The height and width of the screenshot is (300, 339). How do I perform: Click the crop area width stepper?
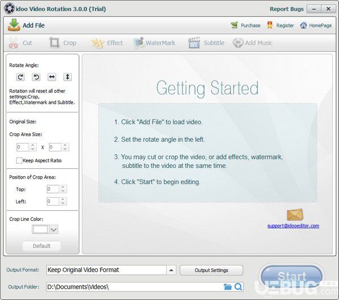[33, 147]
